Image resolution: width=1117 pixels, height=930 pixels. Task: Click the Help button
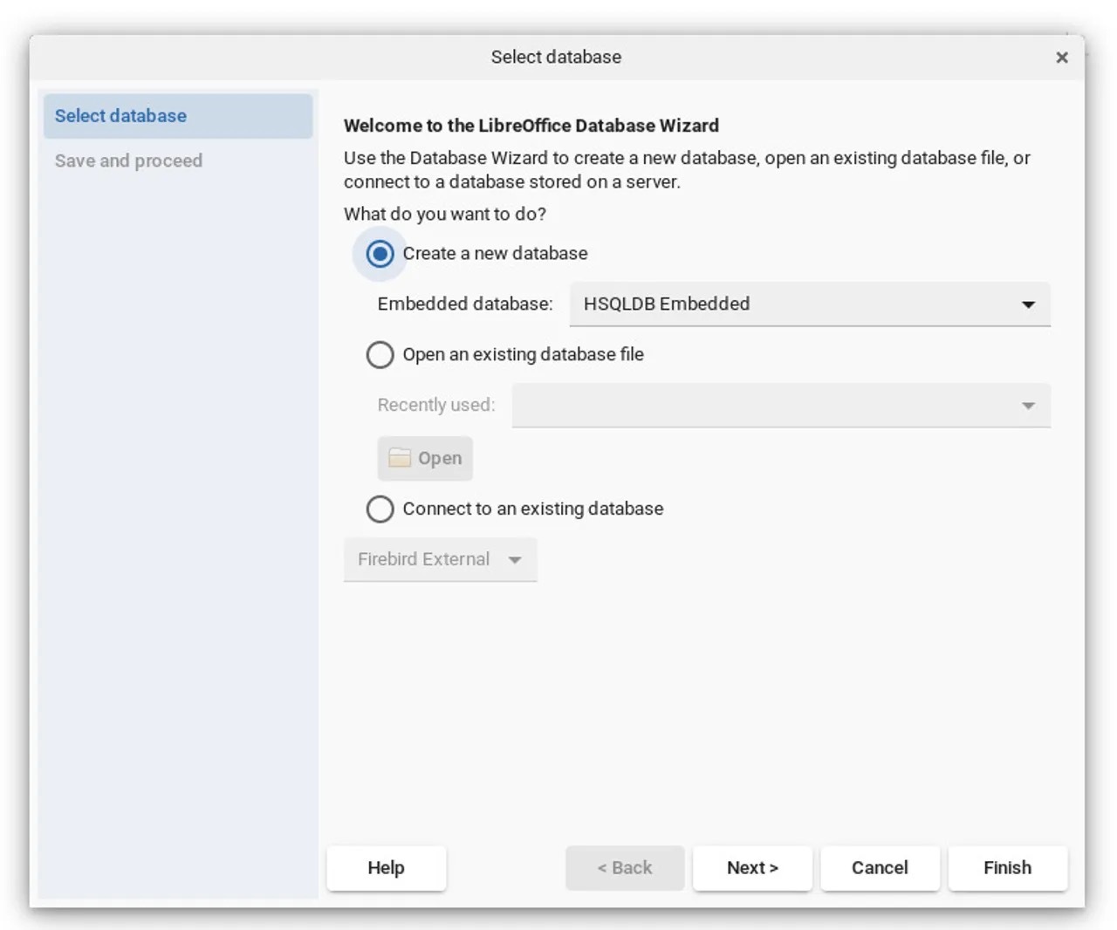point(386,868)
